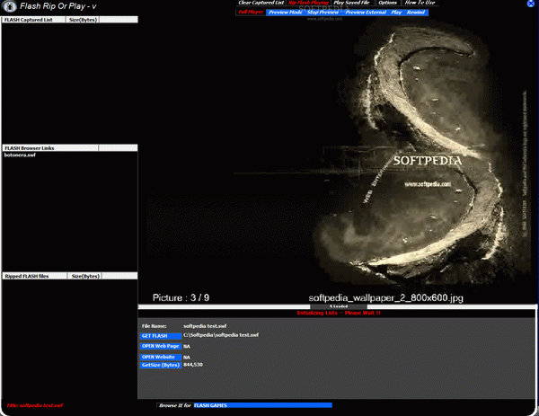Click Size(Bytes) header in Ripped FLASH files
This screenshot has width=539, height=416.
(85, 276)
